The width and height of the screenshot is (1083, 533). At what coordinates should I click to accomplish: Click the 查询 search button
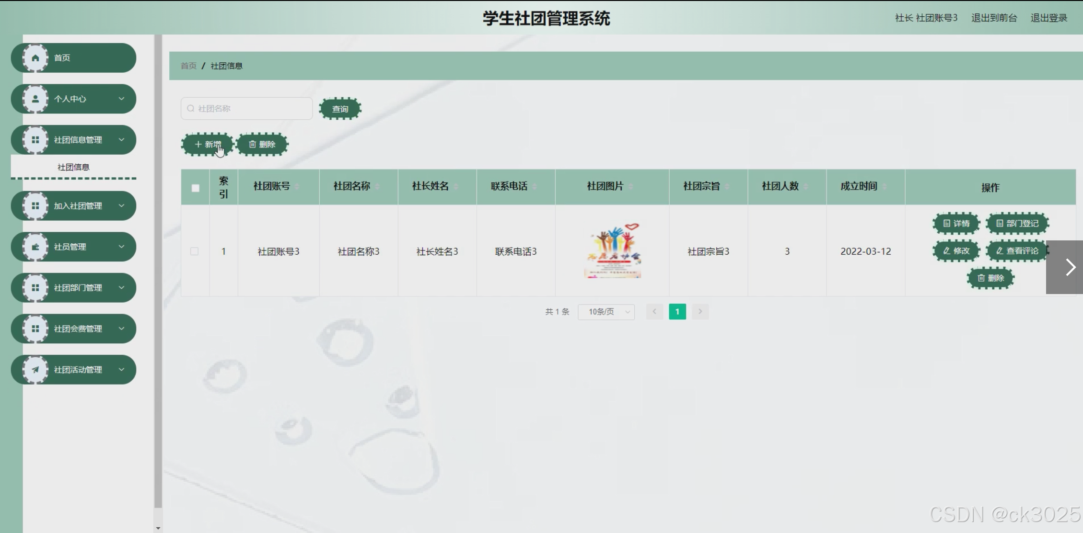[x=340, y=109]
